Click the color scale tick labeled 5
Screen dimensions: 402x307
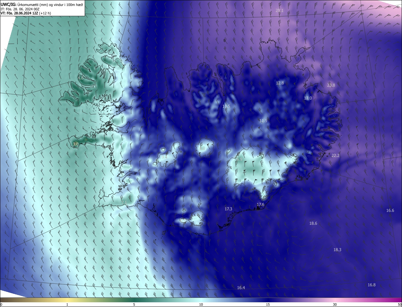(x=134, y=305)
